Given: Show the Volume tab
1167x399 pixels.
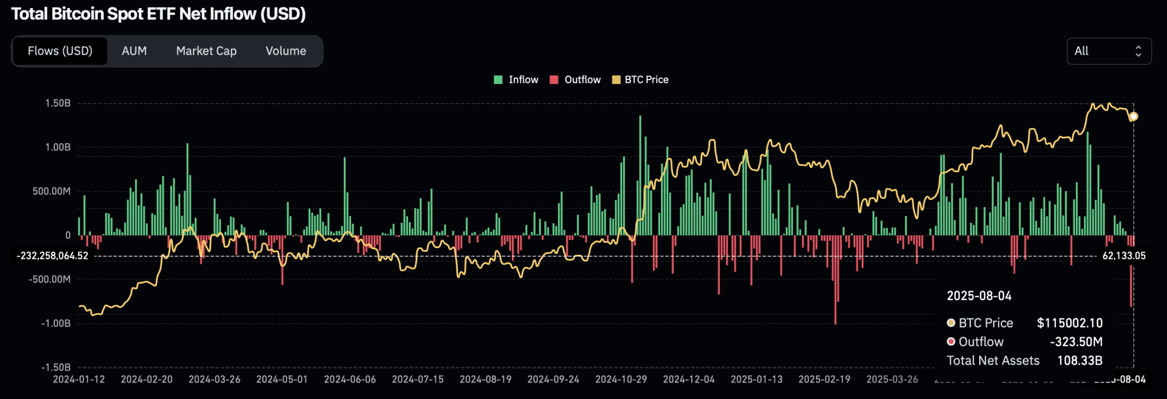Looking at the screenshot, I should [x=286, y=51].
